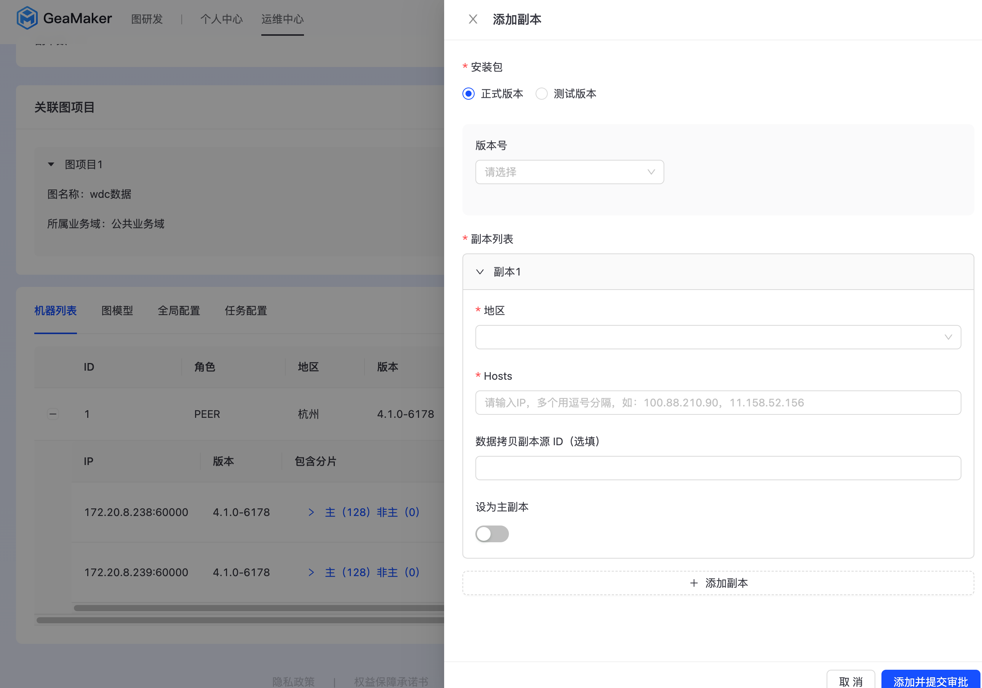Expand shards for 172.20.8.239:60000 row
Viewport: 982px width, 688px height.
click(x=311, y=573)
